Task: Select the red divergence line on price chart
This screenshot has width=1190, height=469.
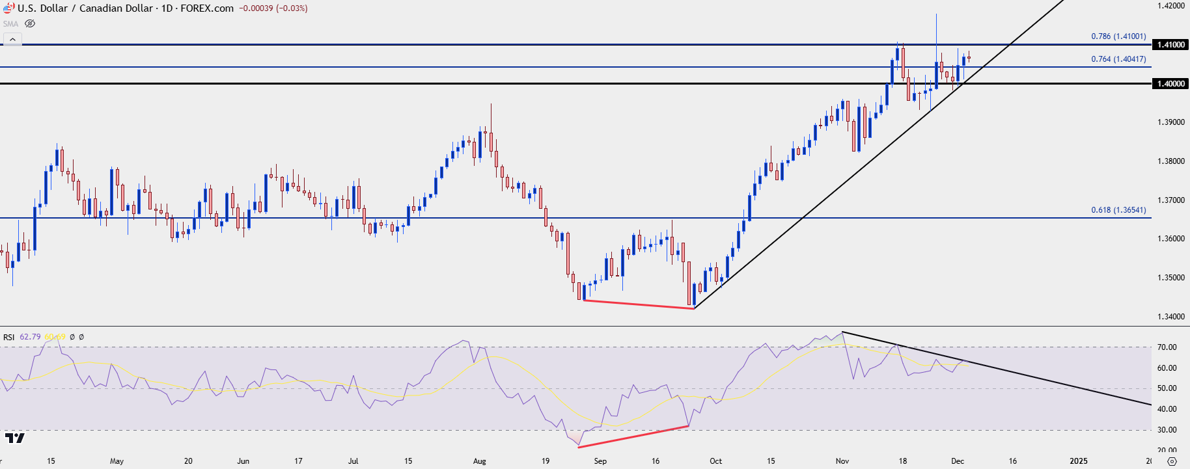Action: 639,304
